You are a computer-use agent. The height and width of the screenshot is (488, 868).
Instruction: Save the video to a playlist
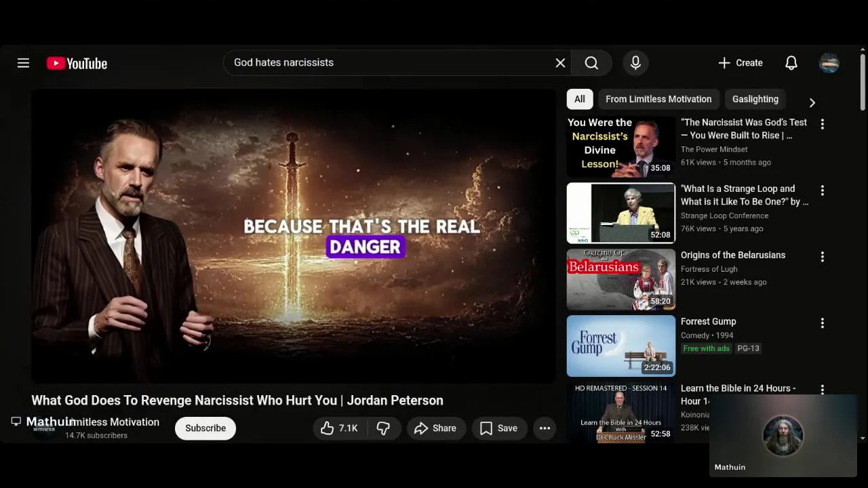point(499,428)
